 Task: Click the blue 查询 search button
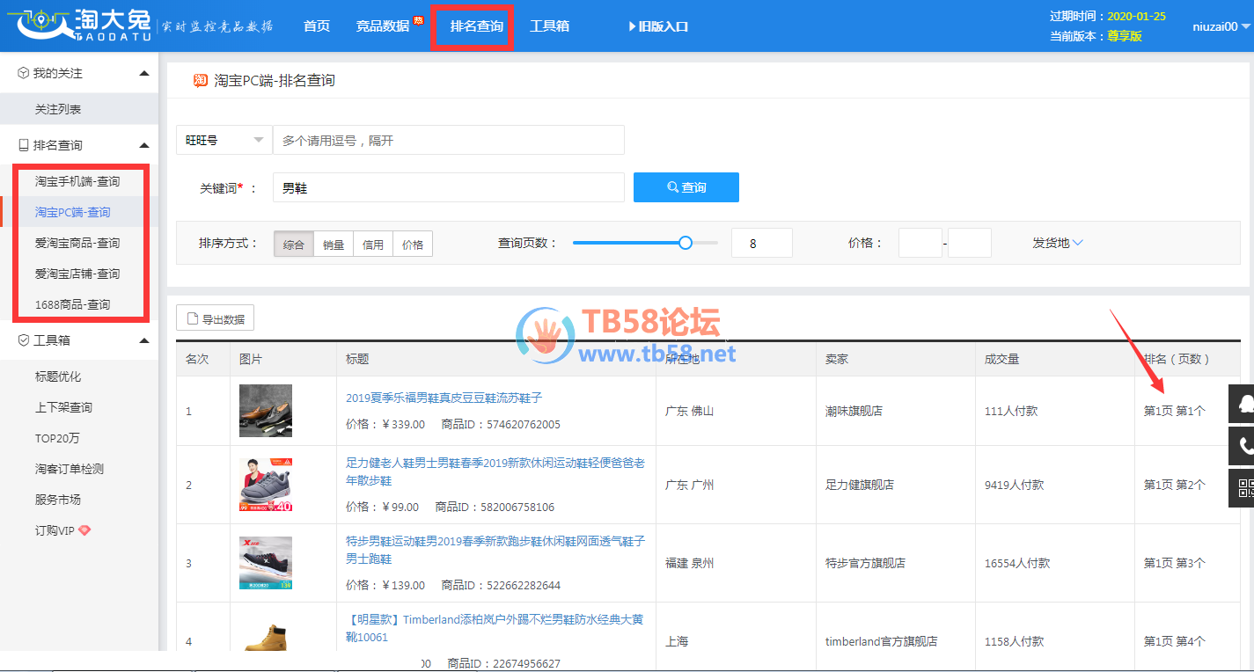[x=686, y=187]
